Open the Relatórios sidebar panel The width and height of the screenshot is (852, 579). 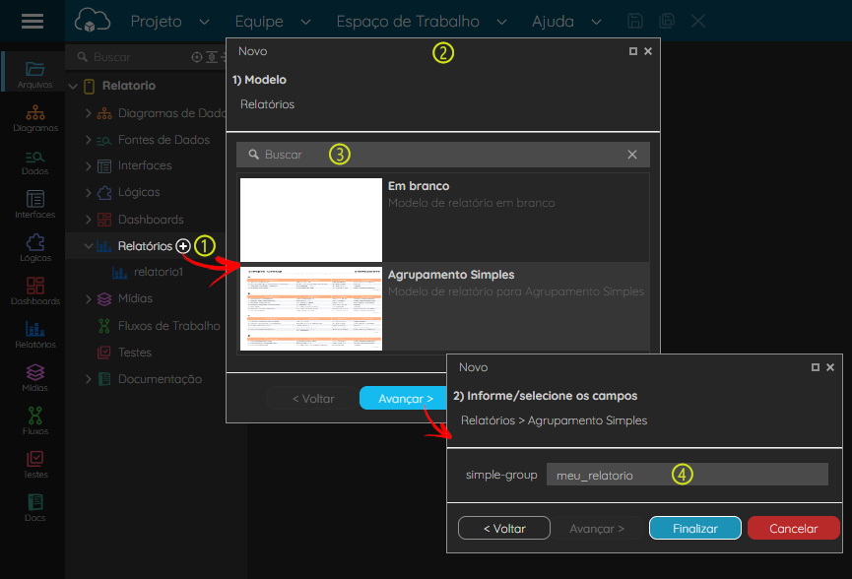[35, 335]
